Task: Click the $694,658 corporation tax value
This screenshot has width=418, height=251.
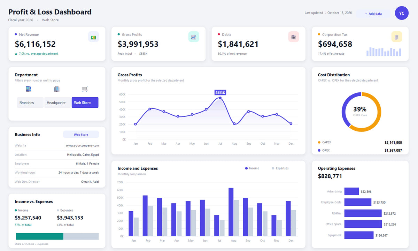Action: 335,44
